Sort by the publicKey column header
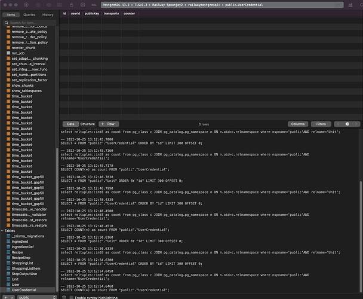The height and width of the screenshot is (299, 363). click(x=92, y=13)
